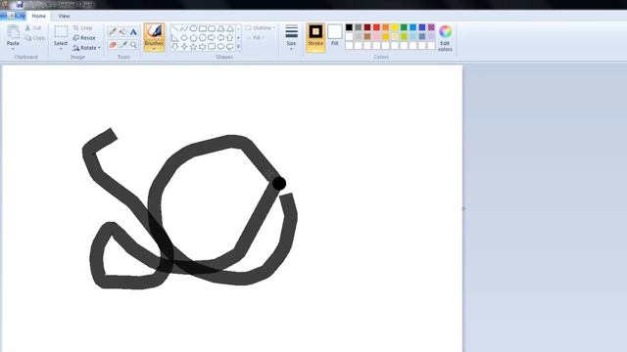
Task: Choose the Rounded rectangular callout shape
Action: [212, 47]
